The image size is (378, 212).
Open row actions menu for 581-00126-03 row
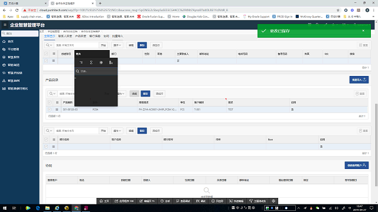tap(57, 110)
